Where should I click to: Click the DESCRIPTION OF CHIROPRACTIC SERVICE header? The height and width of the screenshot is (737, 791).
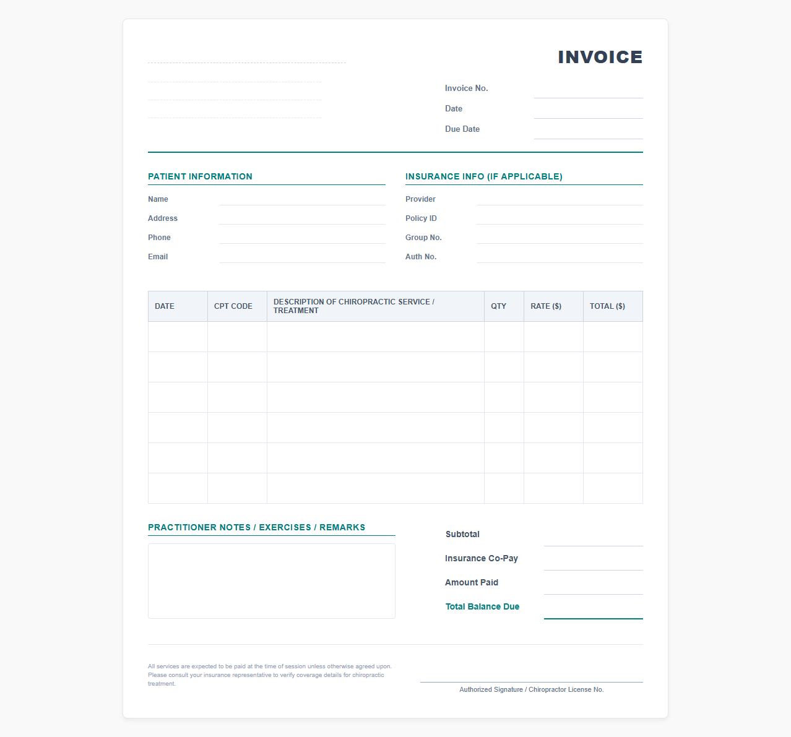376,306
